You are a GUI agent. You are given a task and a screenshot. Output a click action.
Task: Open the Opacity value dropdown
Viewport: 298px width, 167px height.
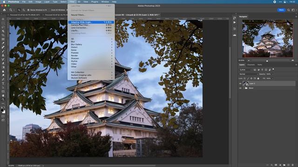click(x=272, y=74)
